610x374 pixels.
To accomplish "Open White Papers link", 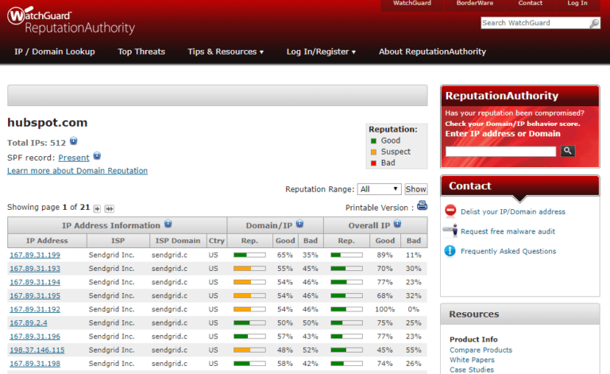I will (x=472, y=360).
